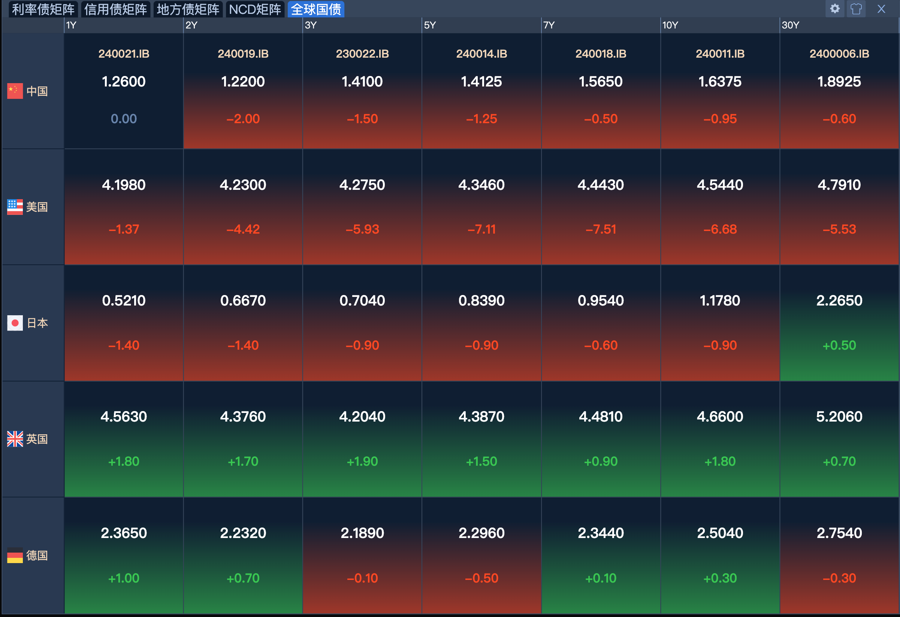The height and width of the screenshot is (617, 900).
Task: Click the UK flag icon
Action: (x=15, y=439)
